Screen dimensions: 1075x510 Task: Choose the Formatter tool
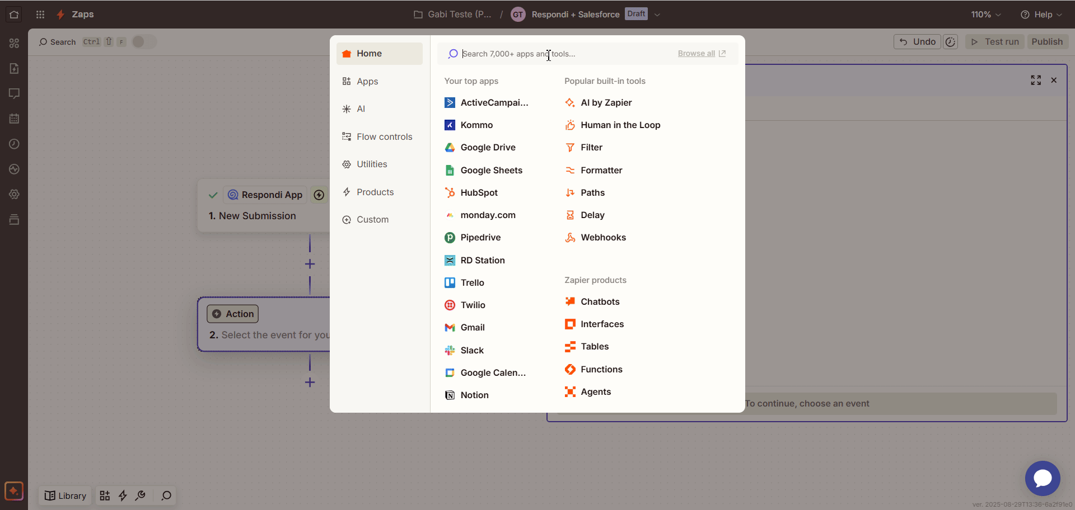[593, 171]
